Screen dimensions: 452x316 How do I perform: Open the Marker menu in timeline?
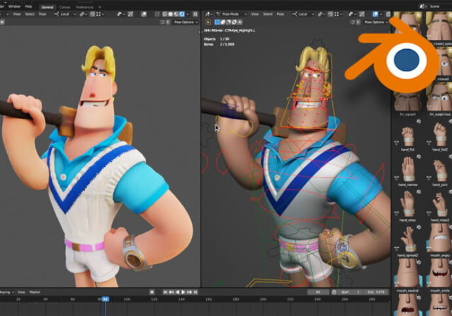(35, 292)
